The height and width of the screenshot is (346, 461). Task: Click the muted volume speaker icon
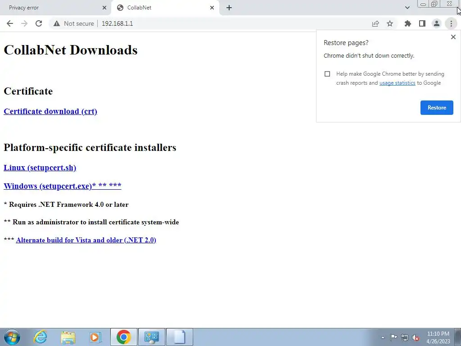click(416, 337)
